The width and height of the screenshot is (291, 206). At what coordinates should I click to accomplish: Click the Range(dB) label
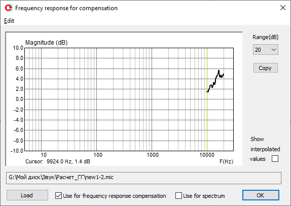point(265,37)
